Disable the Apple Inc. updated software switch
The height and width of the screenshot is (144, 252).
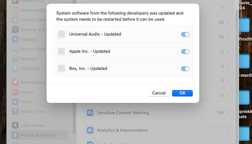185,51
